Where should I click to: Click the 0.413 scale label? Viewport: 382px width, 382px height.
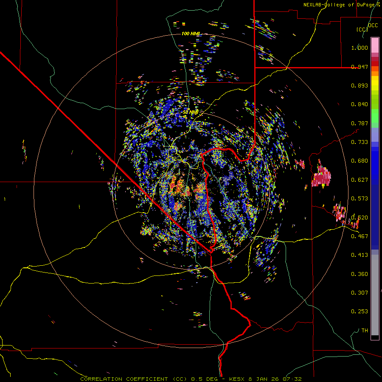coord(360,255)
